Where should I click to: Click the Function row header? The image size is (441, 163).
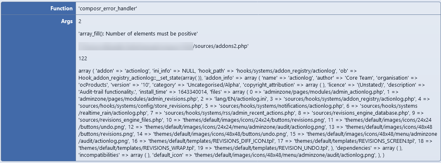pyautogui.click(x=38, y=8)
